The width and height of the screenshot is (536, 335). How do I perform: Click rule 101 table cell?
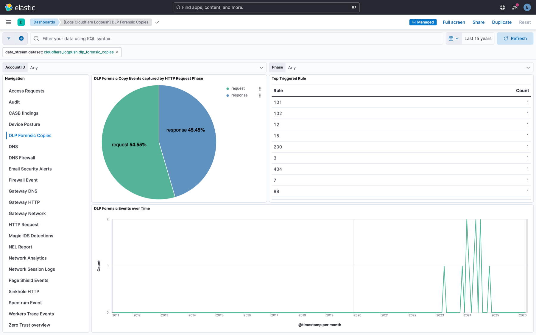(278, 102)
